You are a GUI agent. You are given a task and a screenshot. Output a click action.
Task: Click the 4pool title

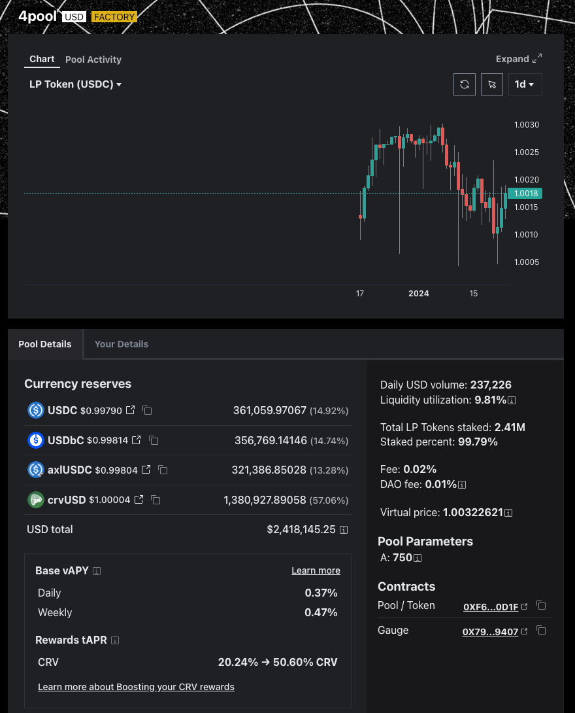coord(37,16)
